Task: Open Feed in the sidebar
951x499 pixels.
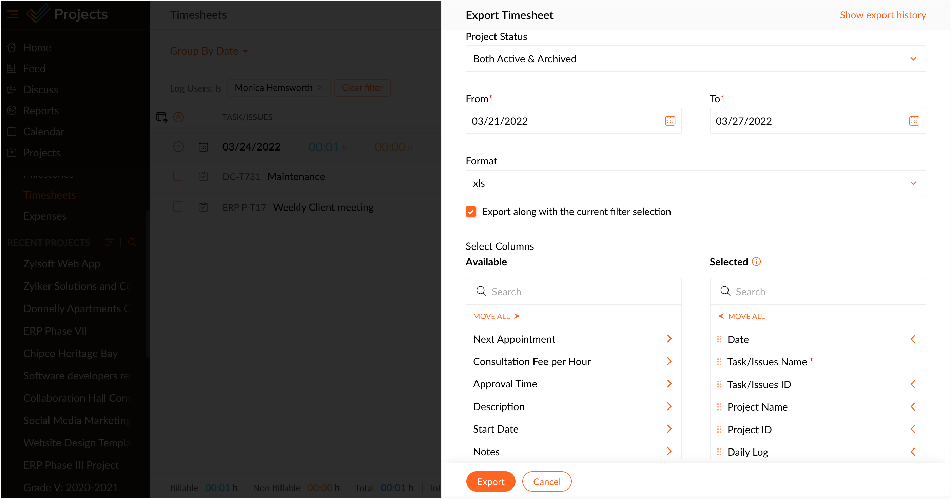Action: click(x=34, y=68)
